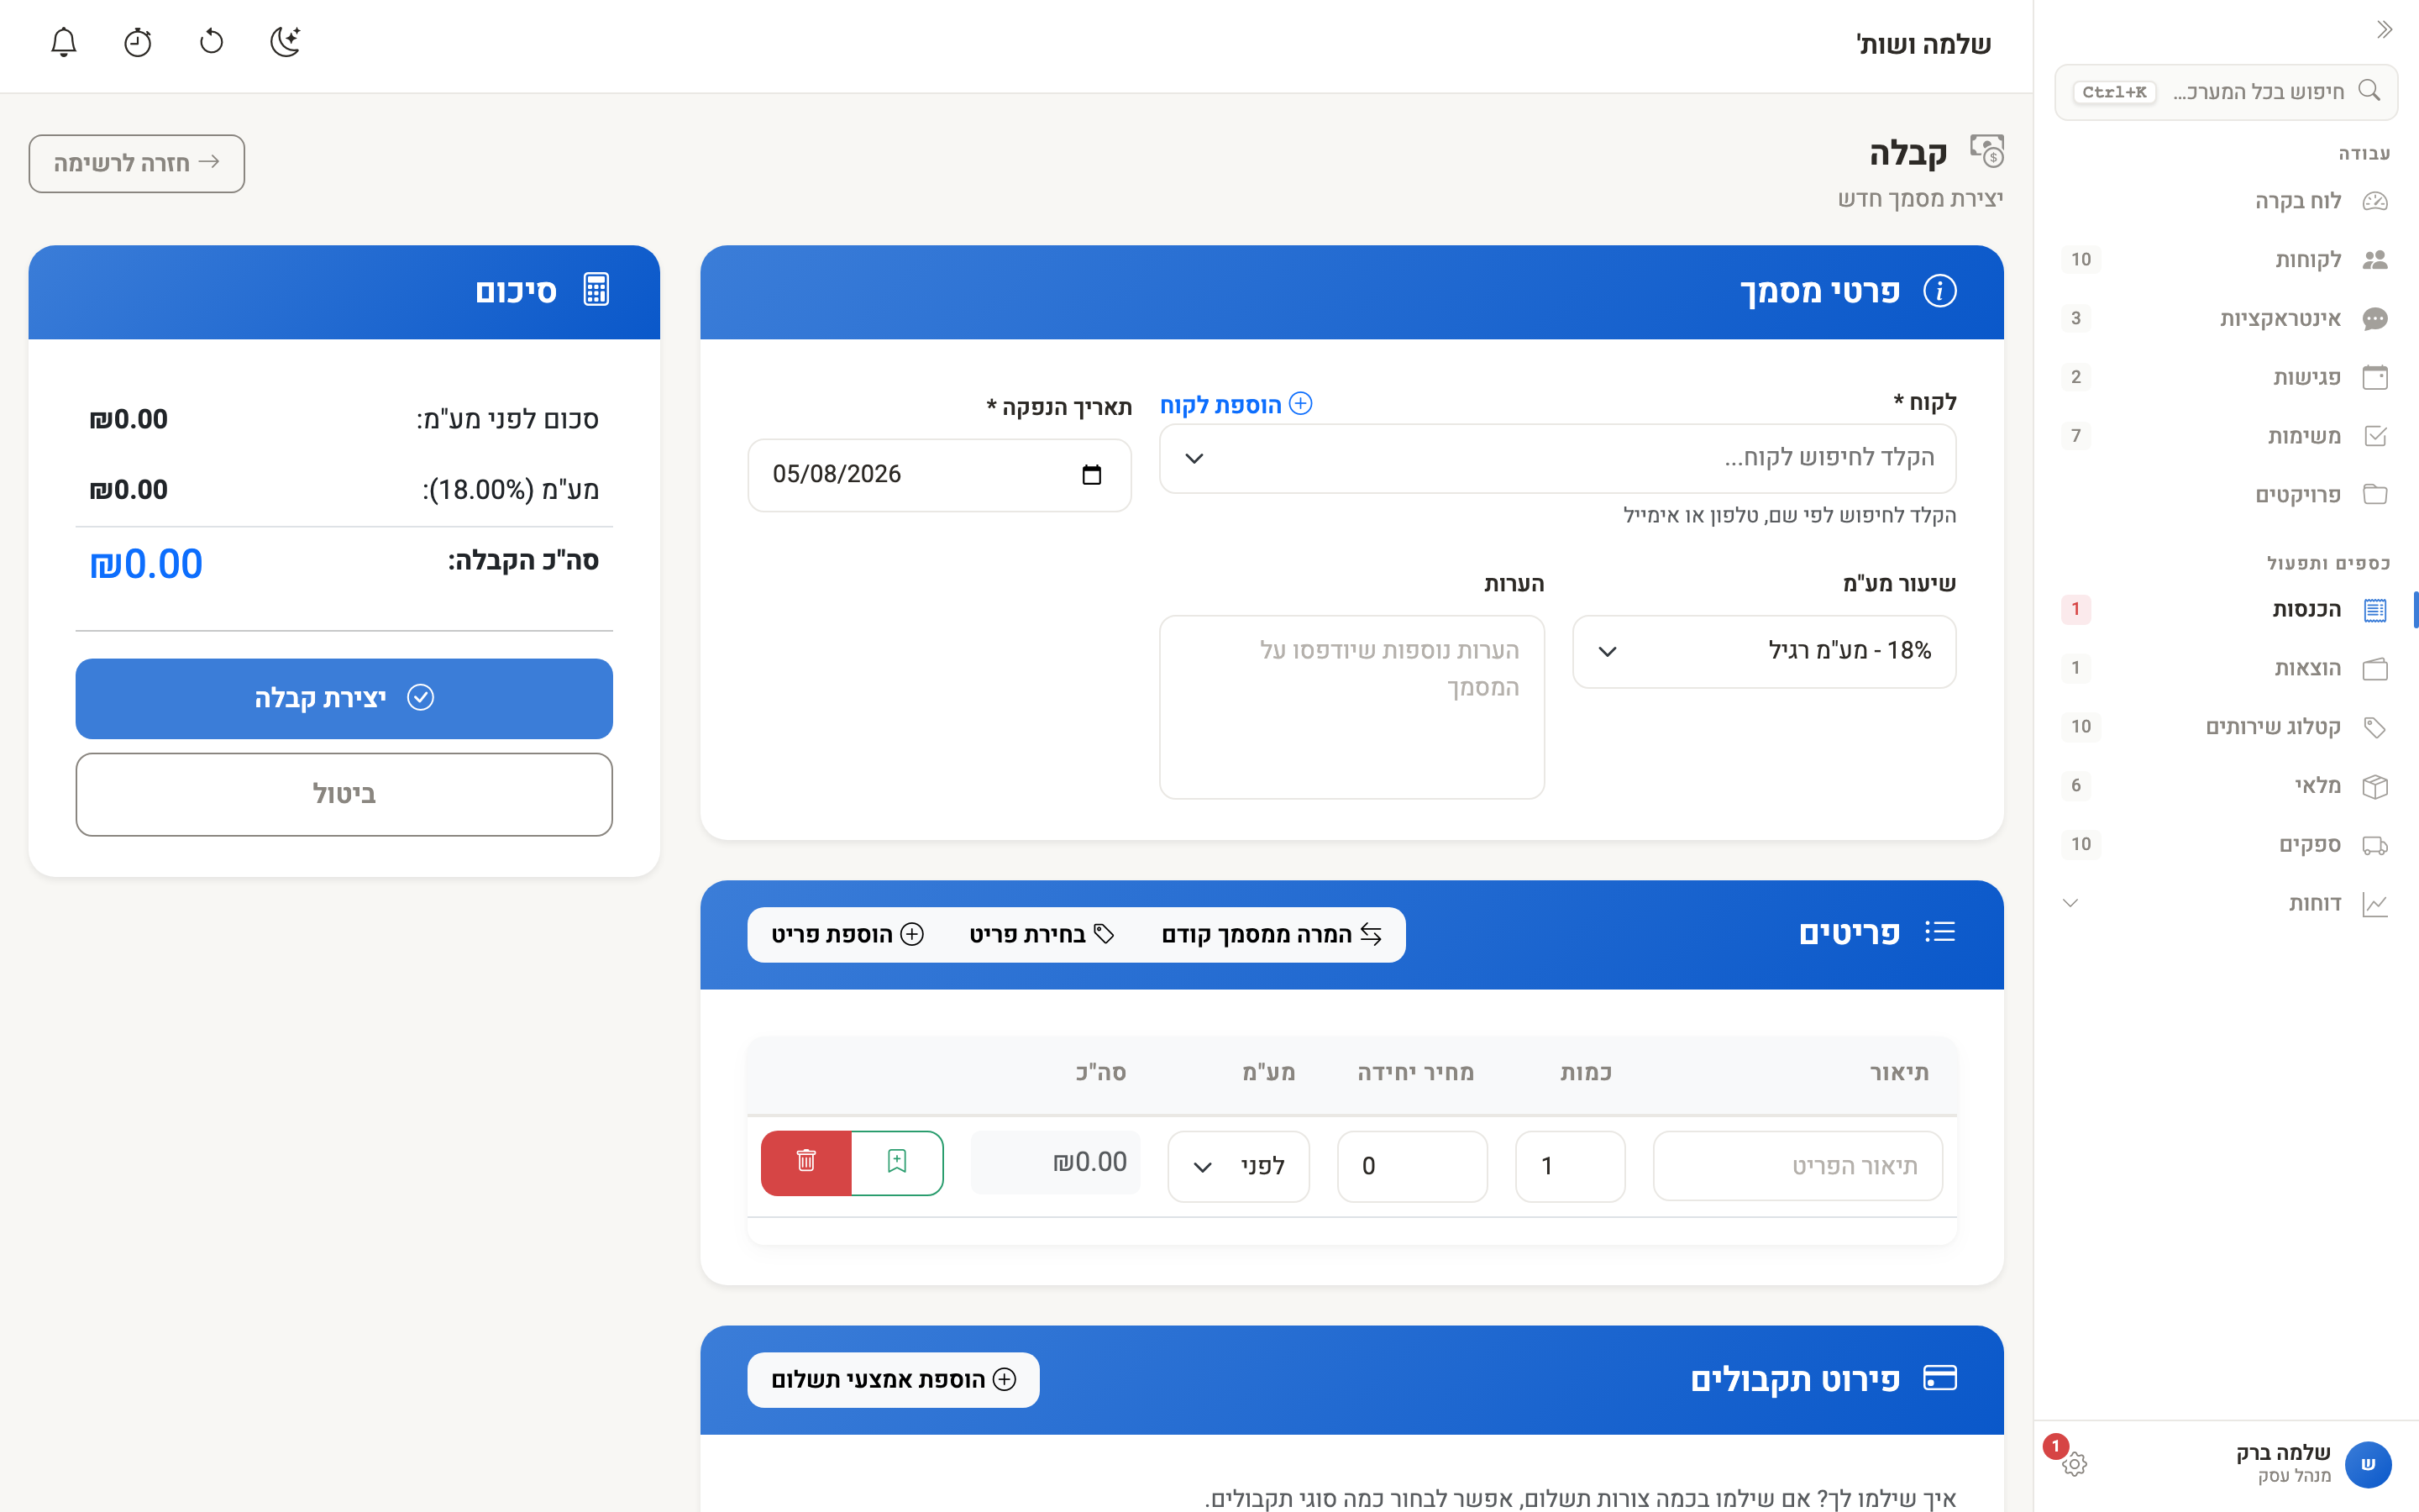This screenshot has height=1512, width=2419.
Task: Click הוספת לקוח add customer link
Action: point(1236,404)
